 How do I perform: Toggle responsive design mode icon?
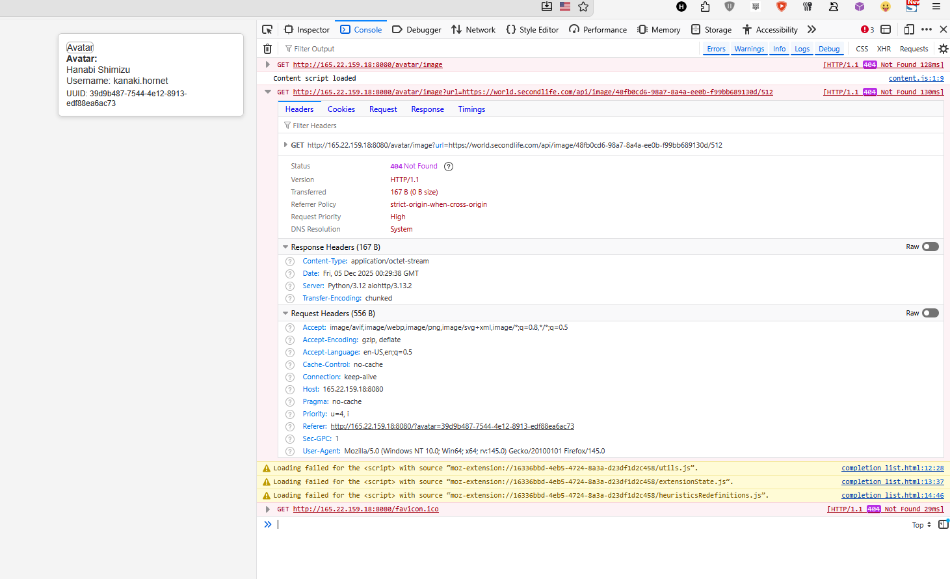point(909,29)
